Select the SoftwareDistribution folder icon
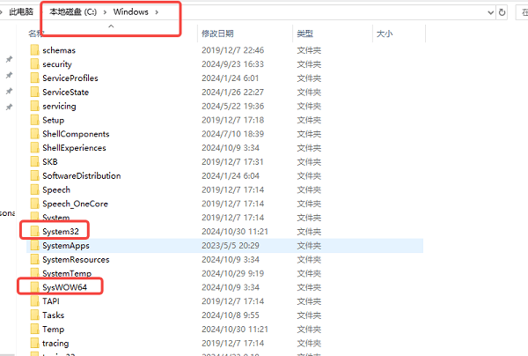 [34, 175]
